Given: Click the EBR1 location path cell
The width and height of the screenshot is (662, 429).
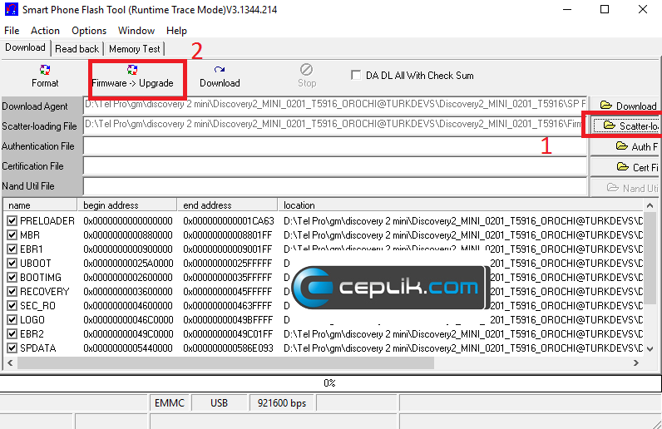Looking at the screenshot, I should pos(463,249).
